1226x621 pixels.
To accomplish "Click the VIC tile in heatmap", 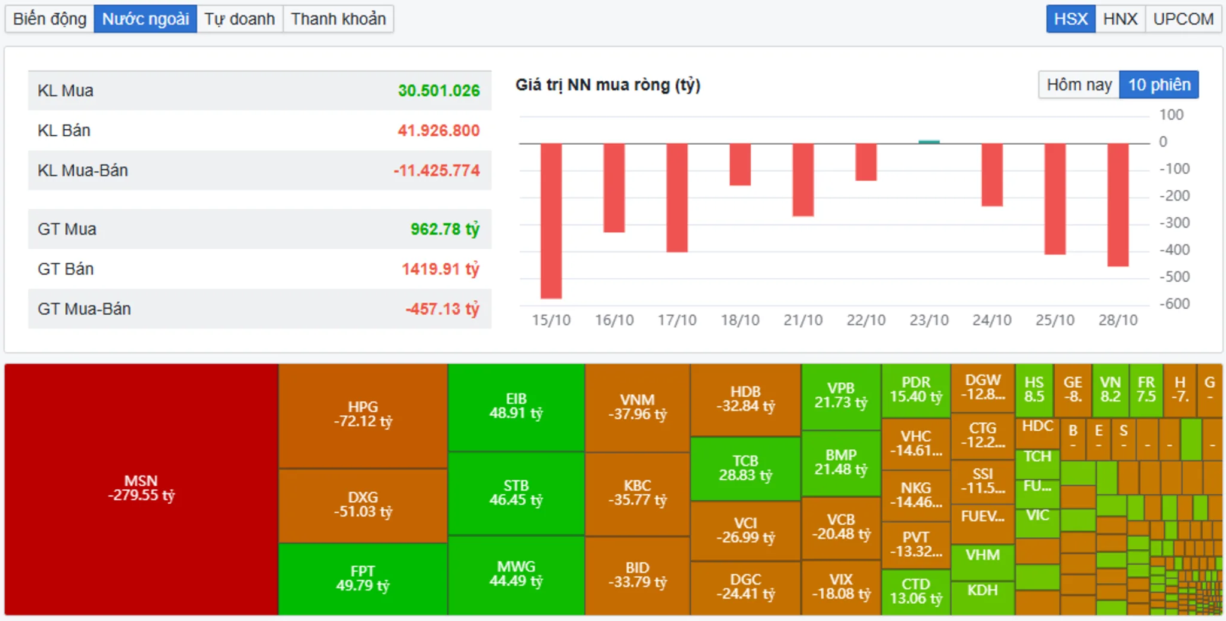I will (x=1037, y=522).
